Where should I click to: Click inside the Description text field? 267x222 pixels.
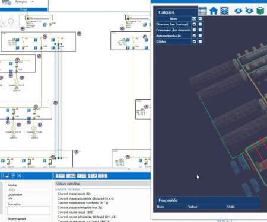(x=28, y=211)
